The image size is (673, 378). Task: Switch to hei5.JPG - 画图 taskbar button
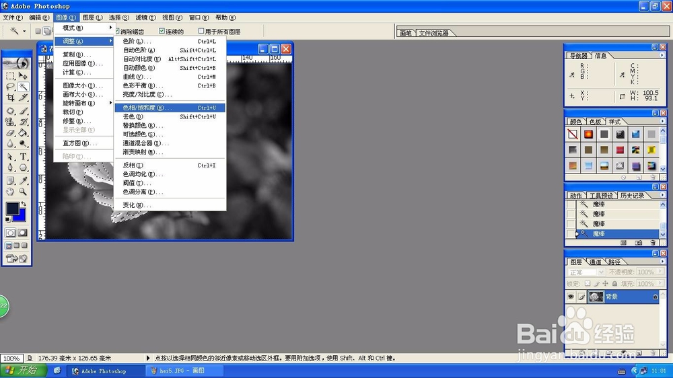pyautogui.click(x=184, y=371)
